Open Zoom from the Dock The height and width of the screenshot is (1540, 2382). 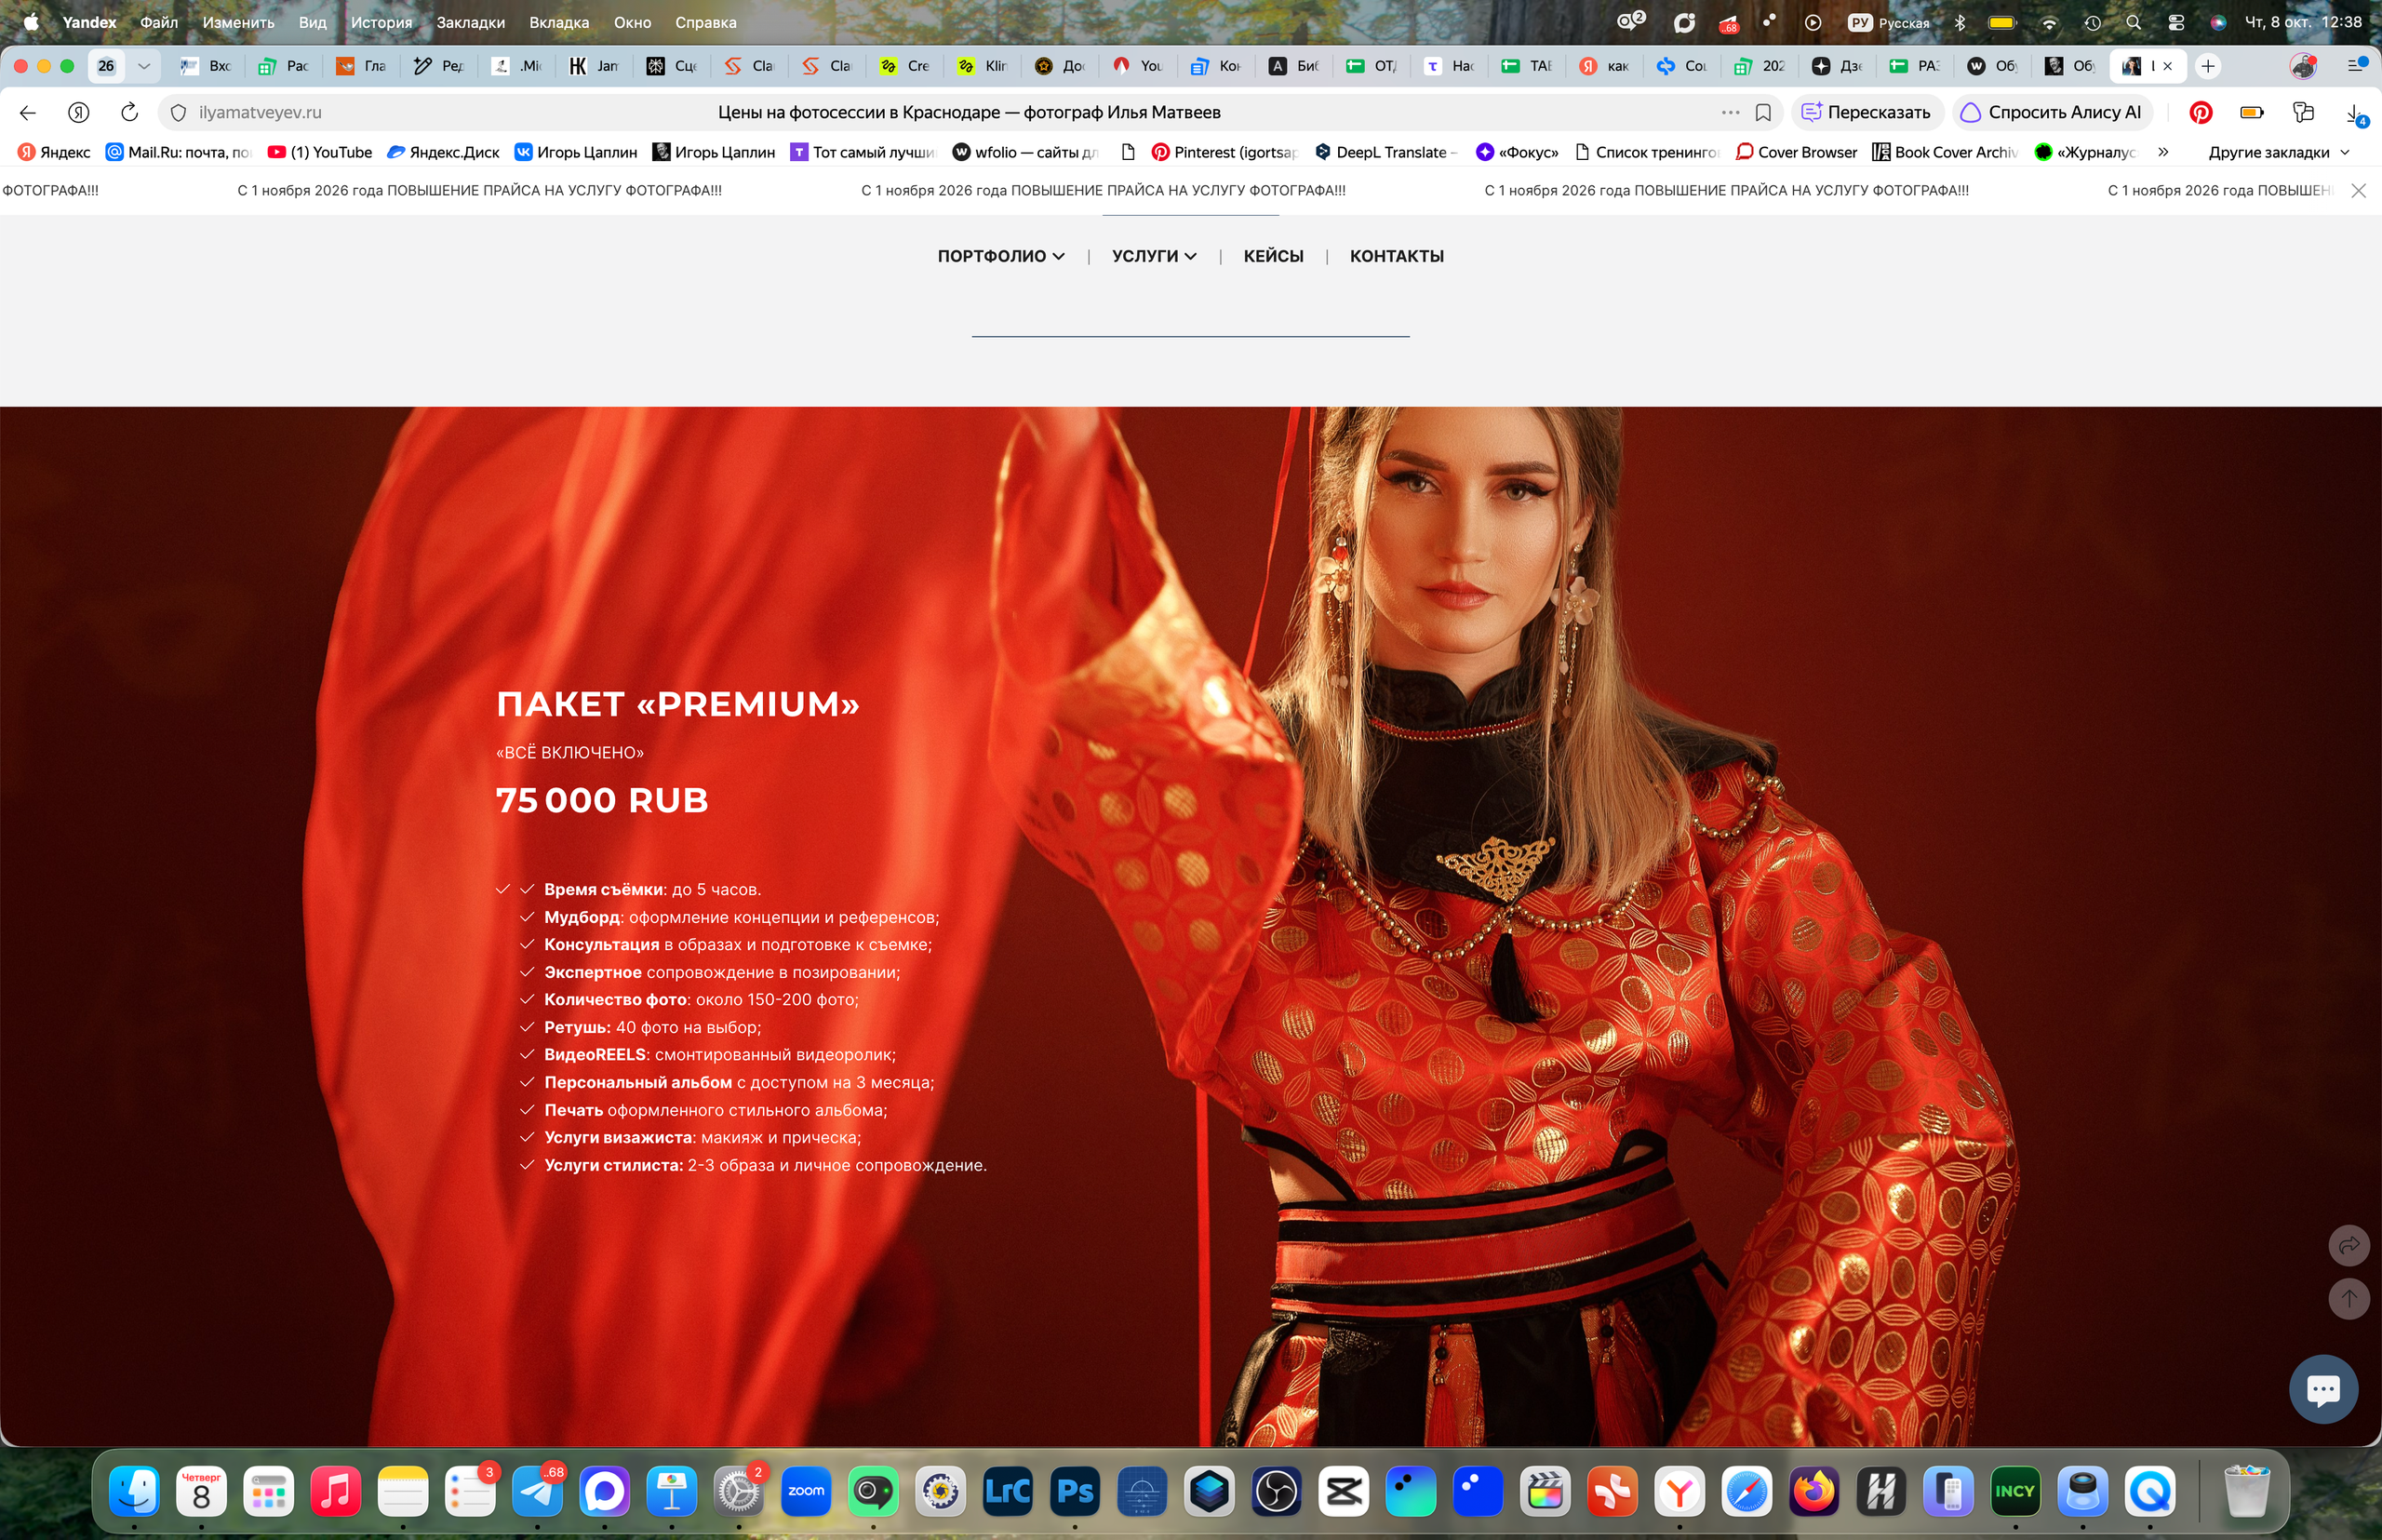tap(806, 1492)
